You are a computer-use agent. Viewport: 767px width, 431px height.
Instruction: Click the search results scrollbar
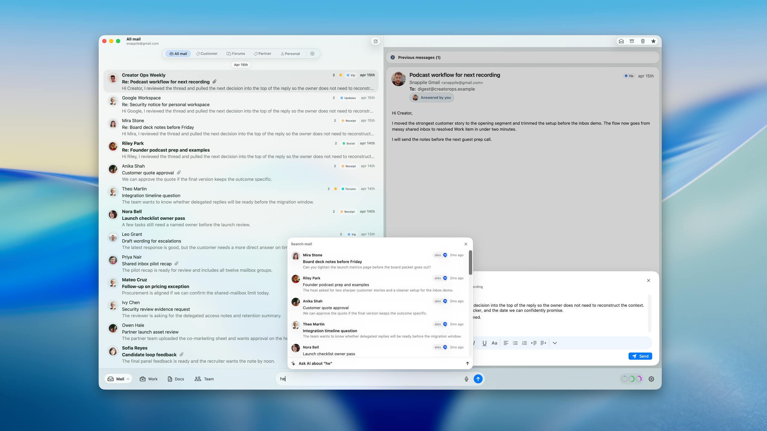470,262
